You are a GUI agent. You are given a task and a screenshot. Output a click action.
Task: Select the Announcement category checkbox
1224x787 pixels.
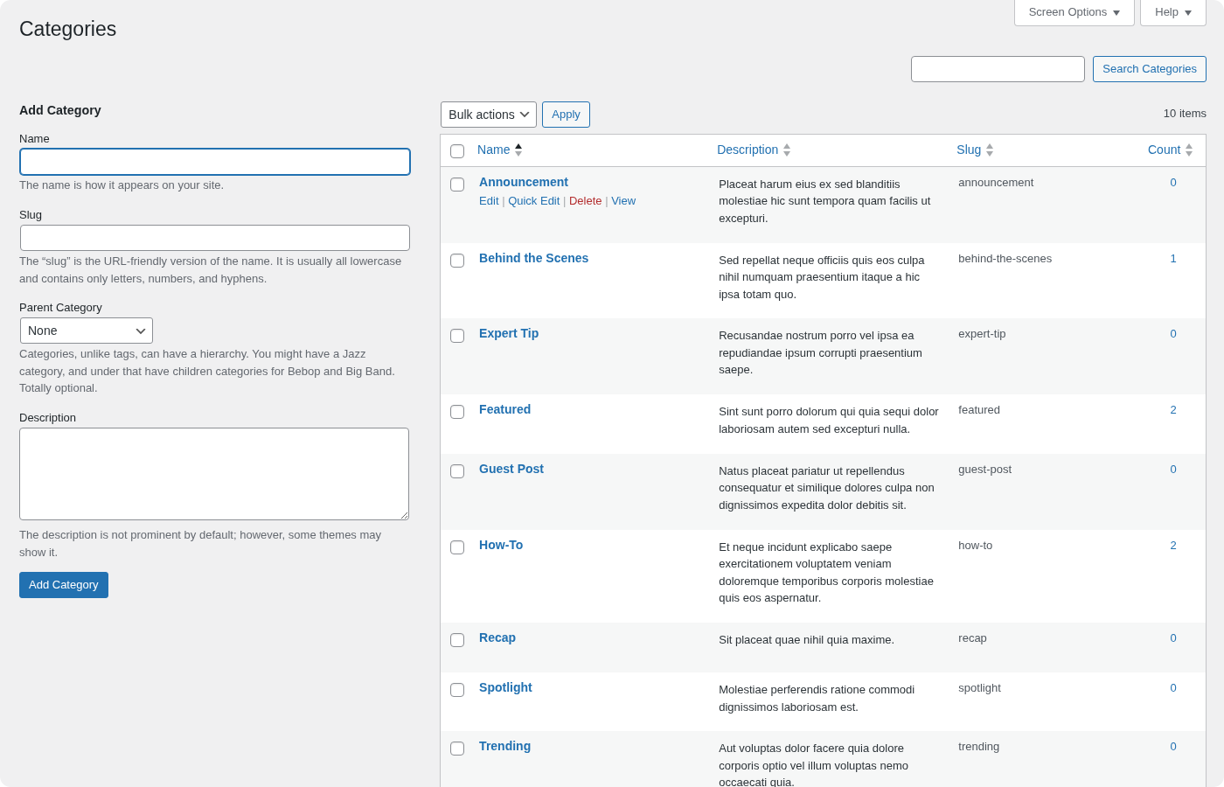pos(457,185)
